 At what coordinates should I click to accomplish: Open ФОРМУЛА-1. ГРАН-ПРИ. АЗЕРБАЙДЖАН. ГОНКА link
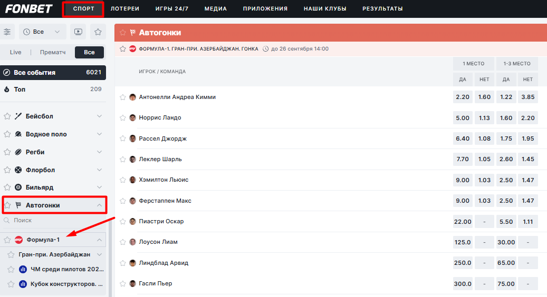click(x=198, y=49)
